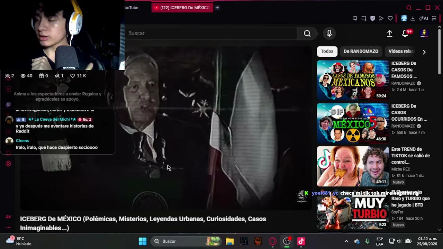443x249 pixels.
Task: Click the Opera GX search-tabs magnifier icon
Action: click(x=409, y=8)
